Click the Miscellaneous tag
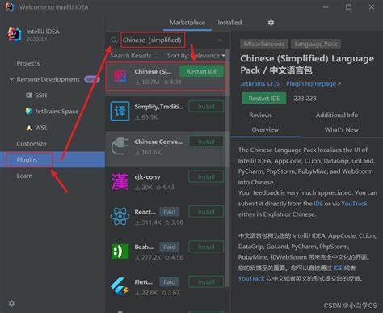 click(264, 44)
